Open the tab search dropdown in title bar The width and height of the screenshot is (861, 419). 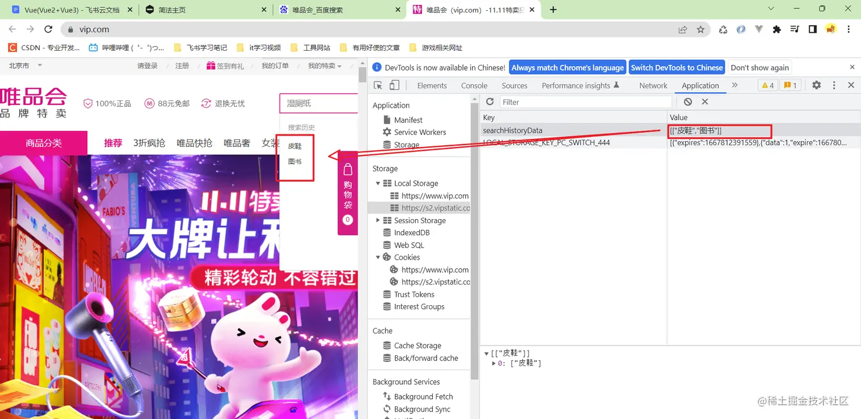tap(772, 9)
